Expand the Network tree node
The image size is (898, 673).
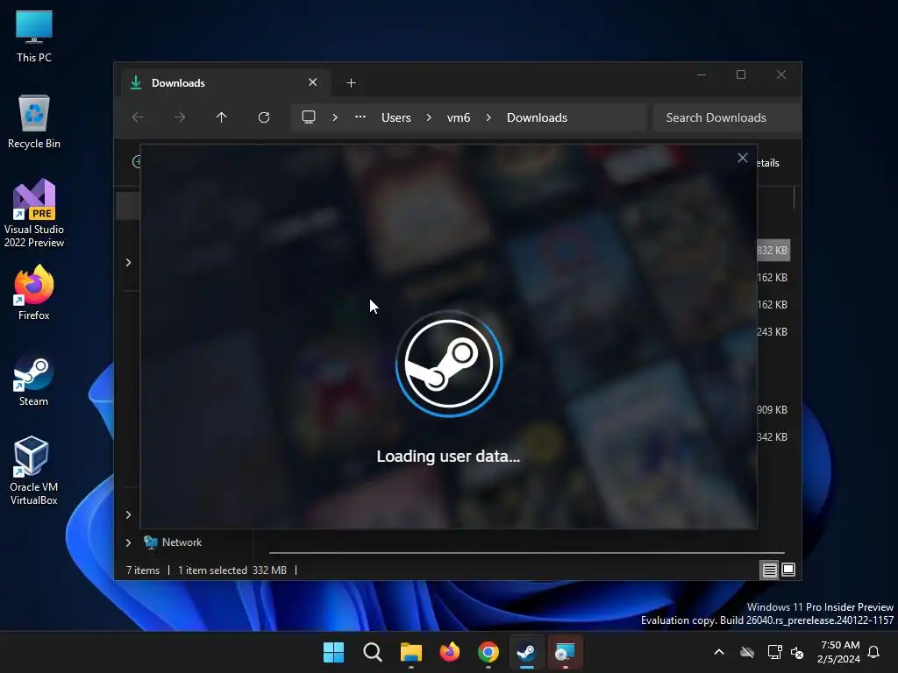coord(128,542)
